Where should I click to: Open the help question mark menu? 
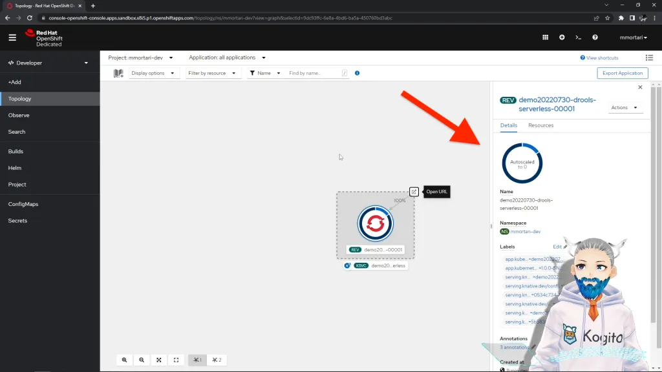(595, 37)
